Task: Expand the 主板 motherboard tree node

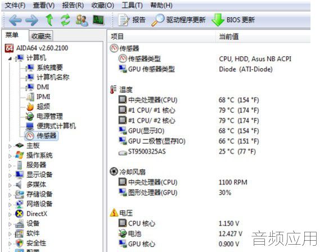Action: coord(10,146)
